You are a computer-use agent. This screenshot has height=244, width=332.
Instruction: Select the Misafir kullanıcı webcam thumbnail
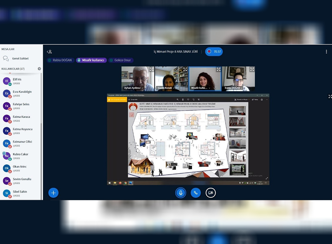[205, 79]
